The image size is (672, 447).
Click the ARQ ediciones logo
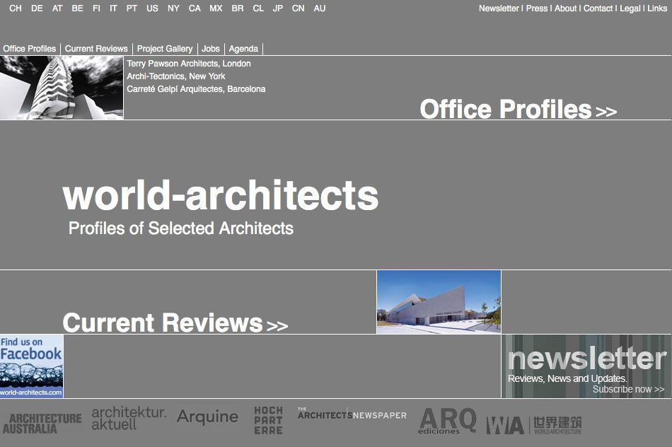tap(448, 421)
